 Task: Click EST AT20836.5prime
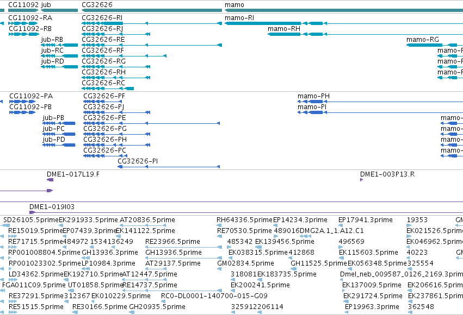pyautogui.click(x=147, y=220)
